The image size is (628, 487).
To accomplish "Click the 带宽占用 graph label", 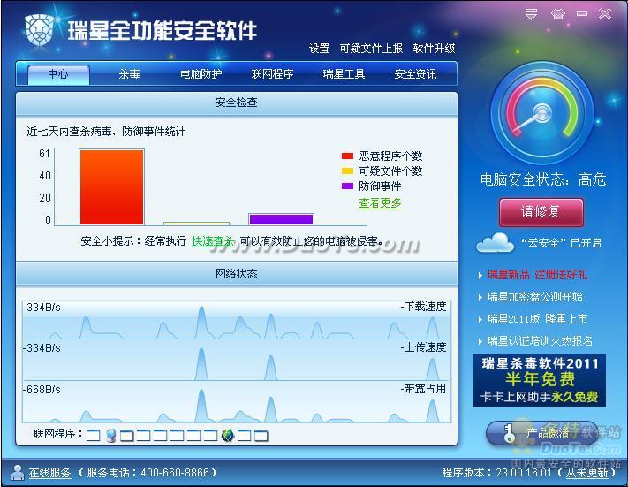I will tap(424, 389).
